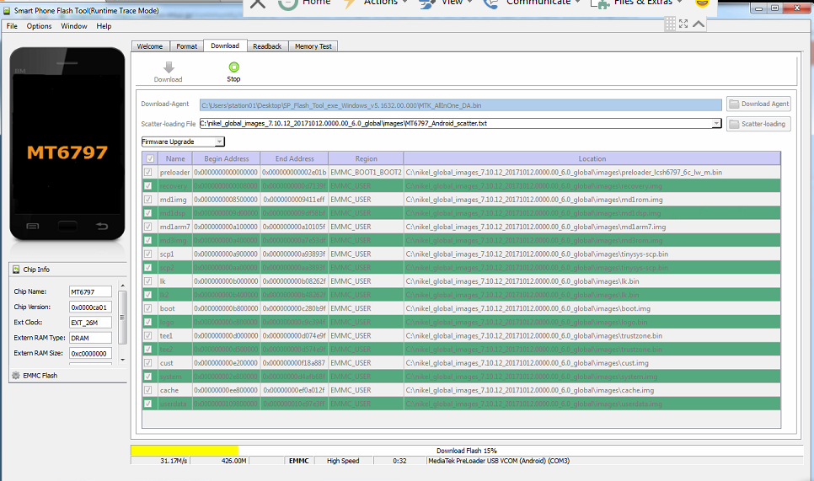Screen dimensions: 814x481
Task: Toggle the select-all header checkbox
Action: [x=149, y=158]
